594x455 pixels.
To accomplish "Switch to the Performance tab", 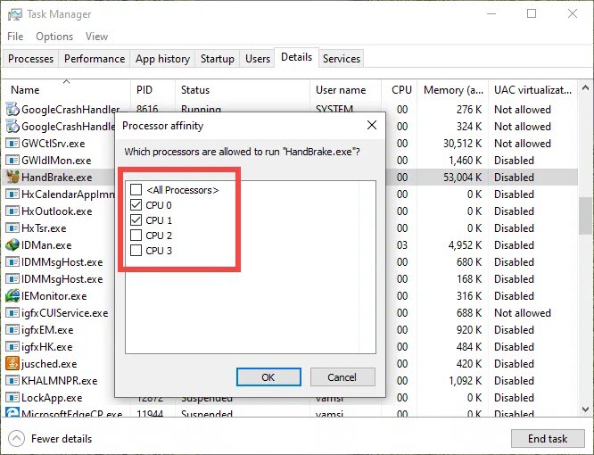I will coord(95,59).
